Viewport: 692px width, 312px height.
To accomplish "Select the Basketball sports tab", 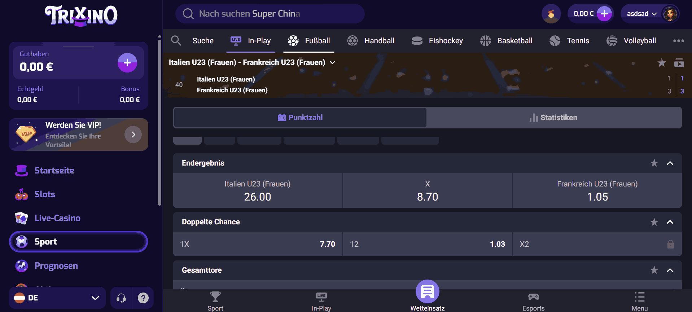I will [506, 41].
